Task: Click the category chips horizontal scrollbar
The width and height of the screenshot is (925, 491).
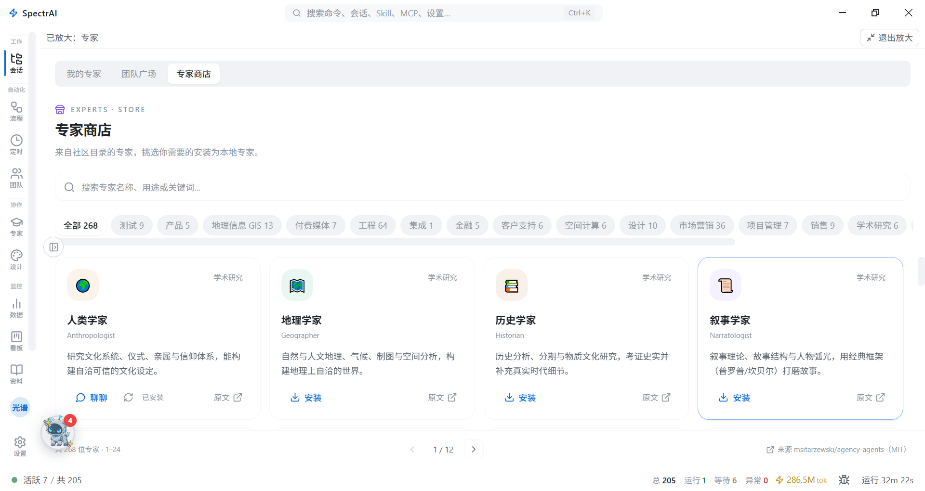Action: pyautogui.click(x=395, y=242)
